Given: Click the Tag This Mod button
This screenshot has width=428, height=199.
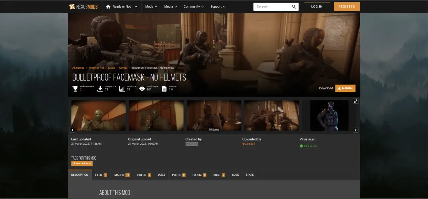Looking at the screenshot, I should click(x=82, y=163).
